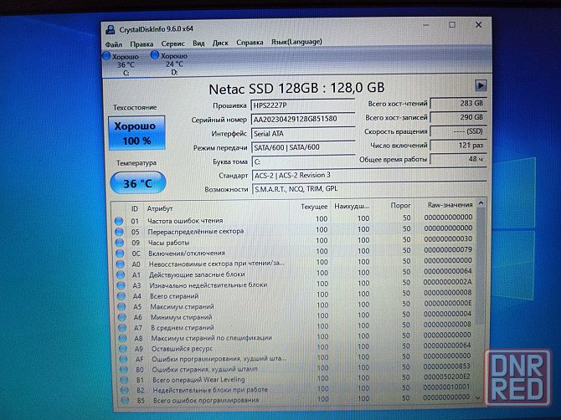Open the Диск menu
This screenshot has height=420, width=561.
tap(220, 43)
